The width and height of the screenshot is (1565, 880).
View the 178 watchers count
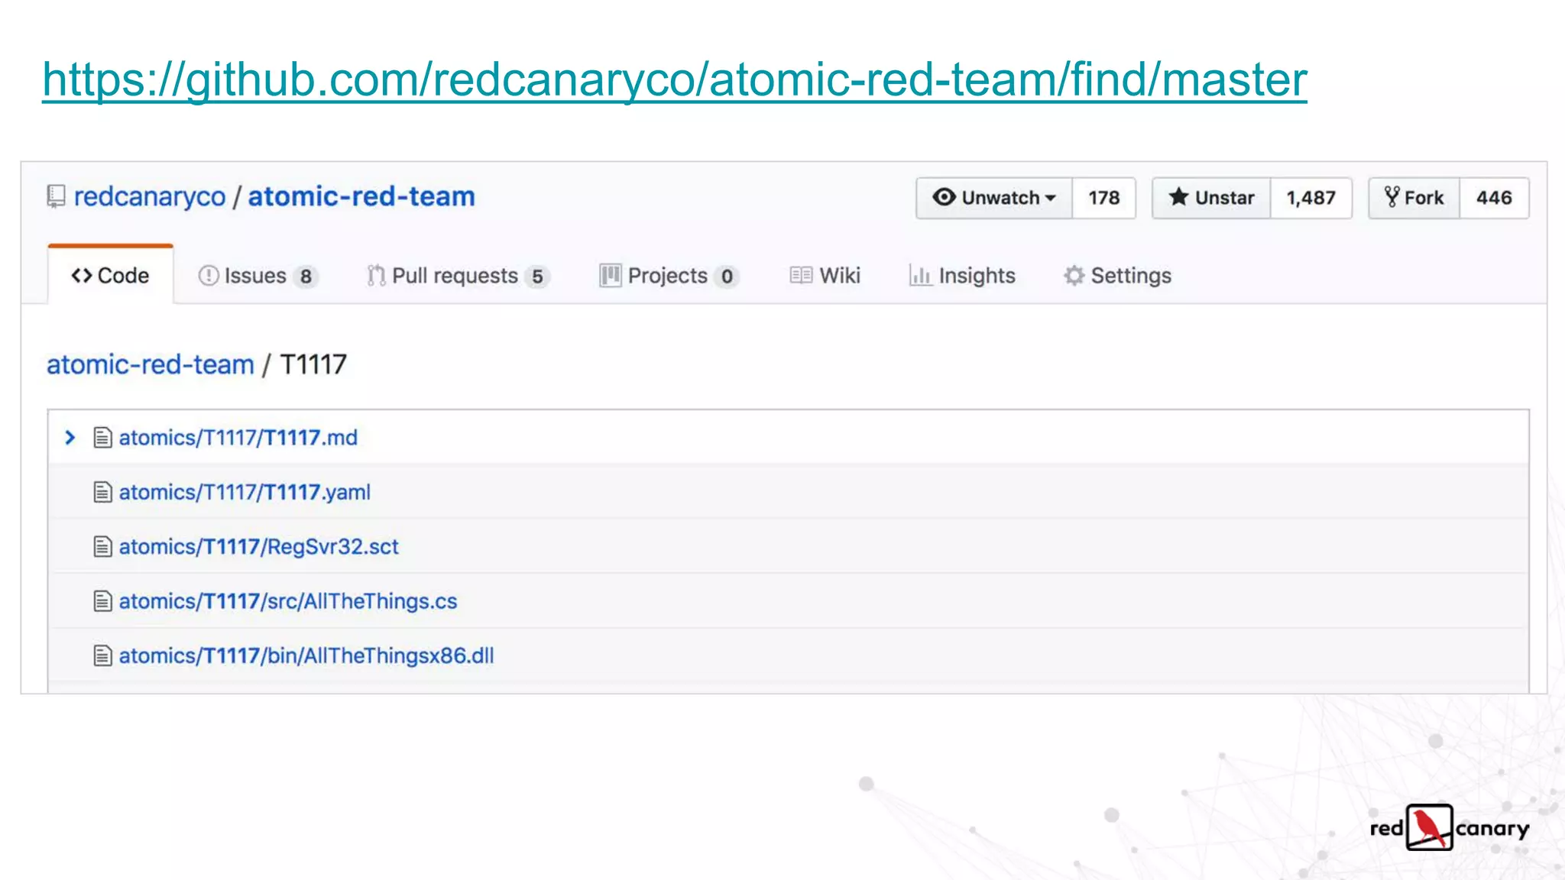(1104, 198)
